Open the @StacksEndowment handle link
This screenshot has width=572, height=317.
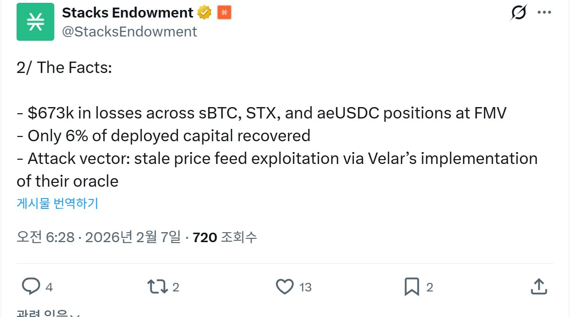pyautogui.click(x=129, y=31)
